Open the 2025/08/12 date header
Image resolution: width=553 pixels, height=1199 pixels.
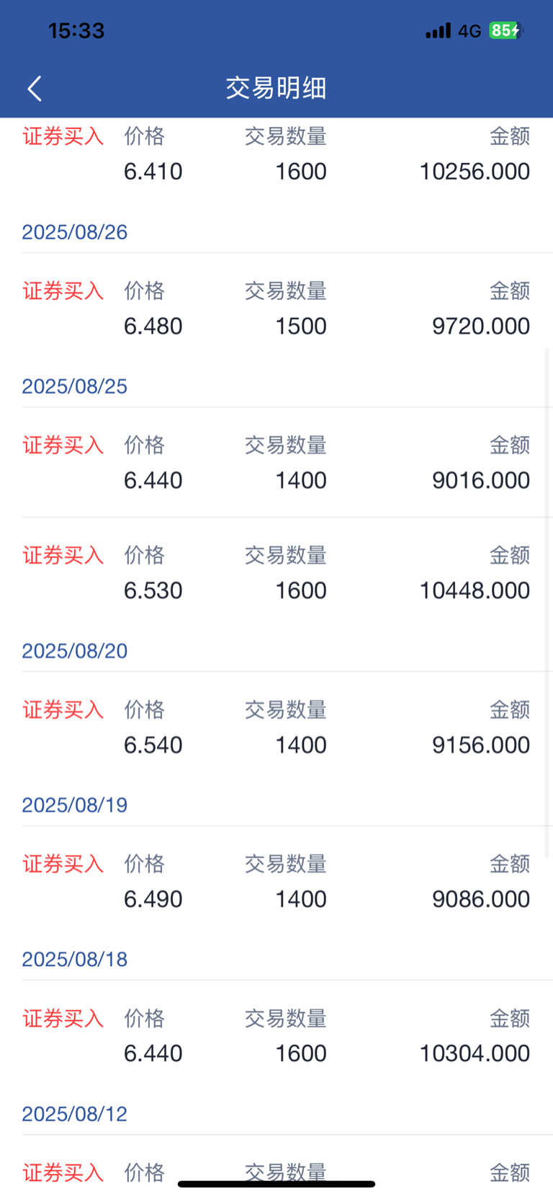(x=75, y=1114)
